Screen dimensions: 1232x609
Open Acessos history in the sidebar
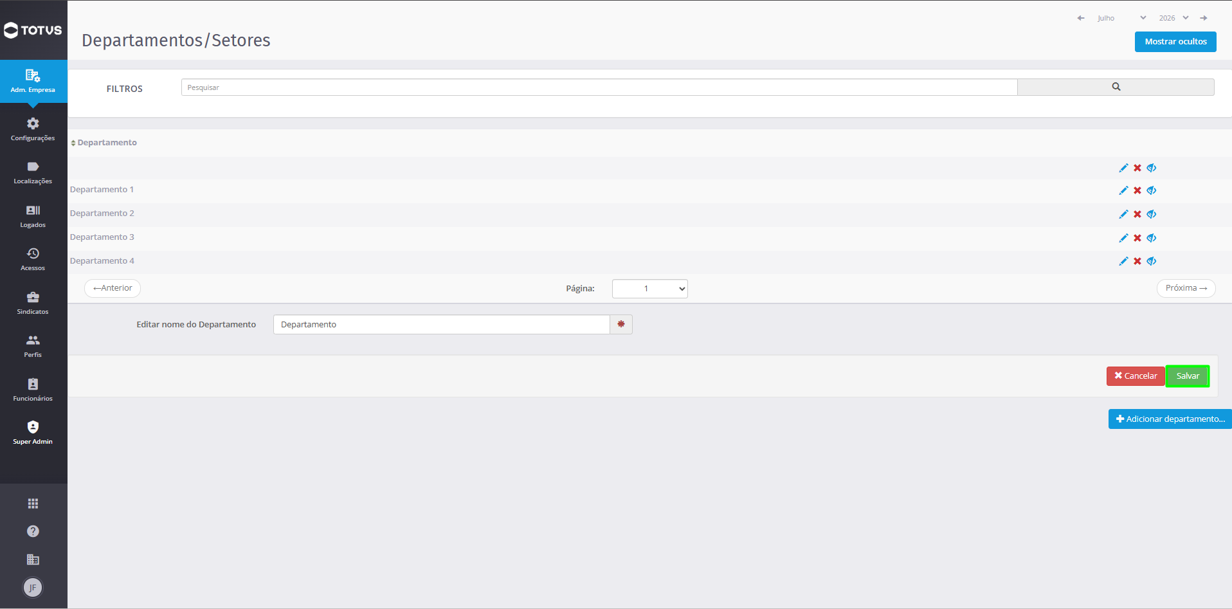(33, 259)
